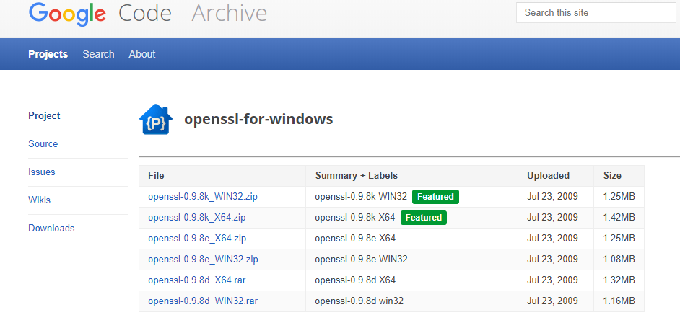Download openssl-0.9.8k_WIN32.zip
The image size is (680, 328).
pyautogui.click(x=203, y=197)
